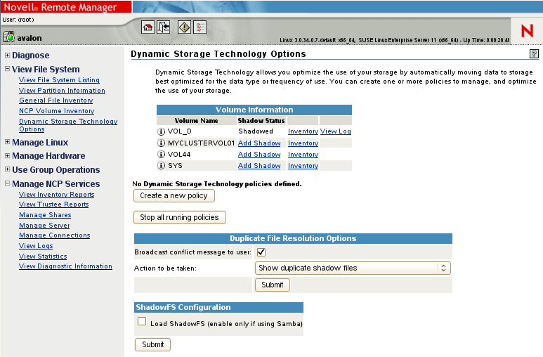The width and height of the screenshot is (543, 357).
Task: Click the avalon server name
Action: pos(30,38)
